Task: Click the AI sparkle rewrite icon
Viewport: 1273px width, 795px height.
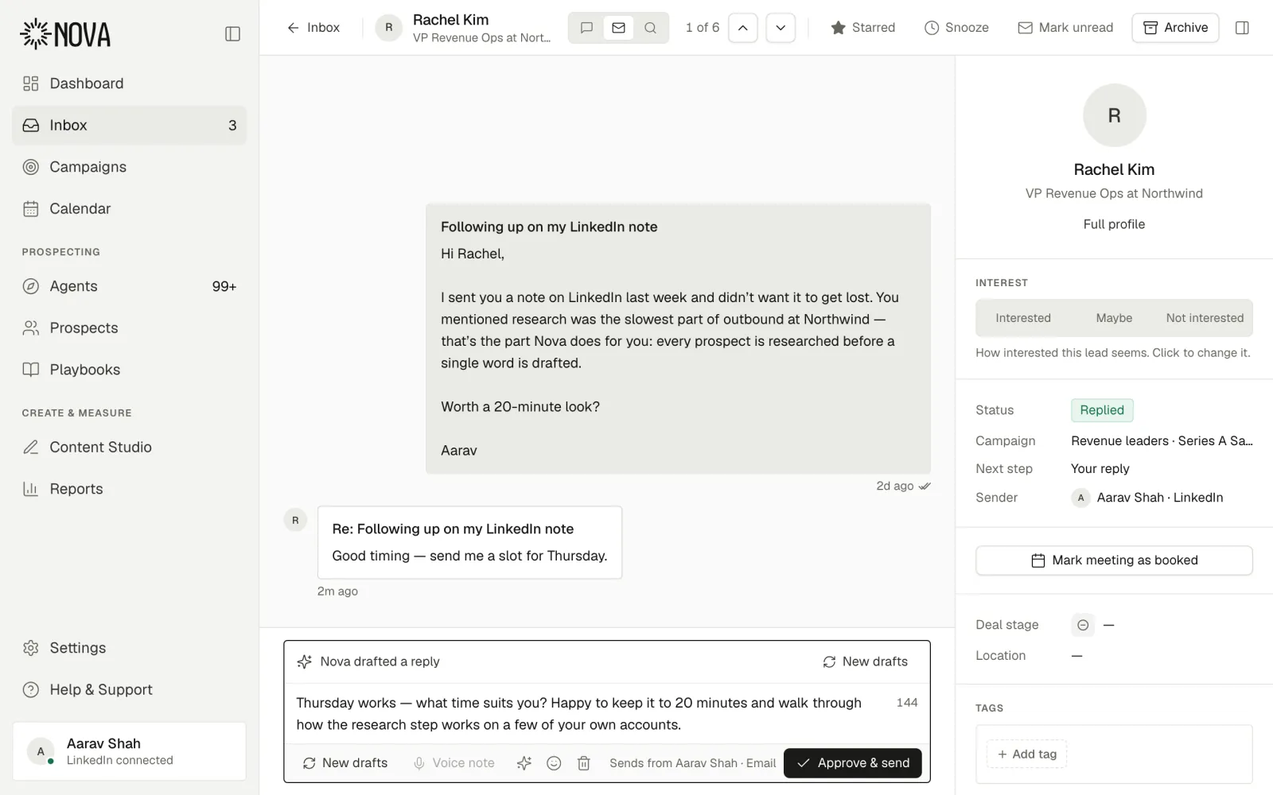Action: pos(524,763)
